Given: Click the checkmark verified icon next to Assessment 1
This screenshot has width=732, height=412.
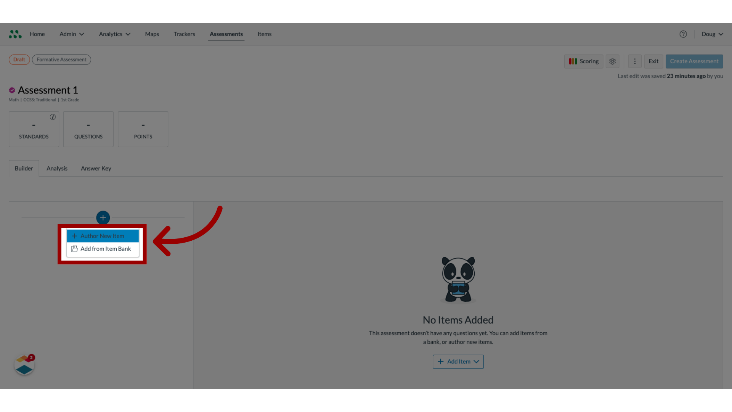Looking at the screenshot, I should pos(11,90).
